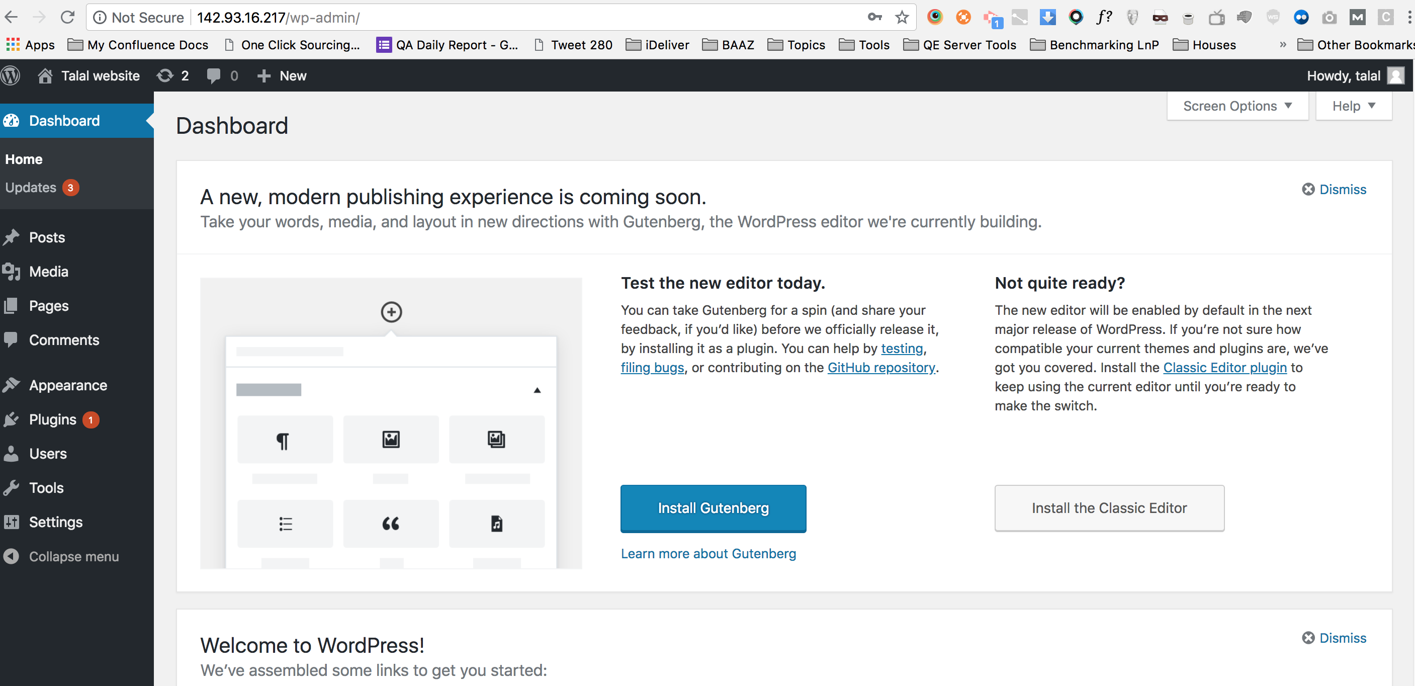Open the Updates submenu item

tap(31, 187)
